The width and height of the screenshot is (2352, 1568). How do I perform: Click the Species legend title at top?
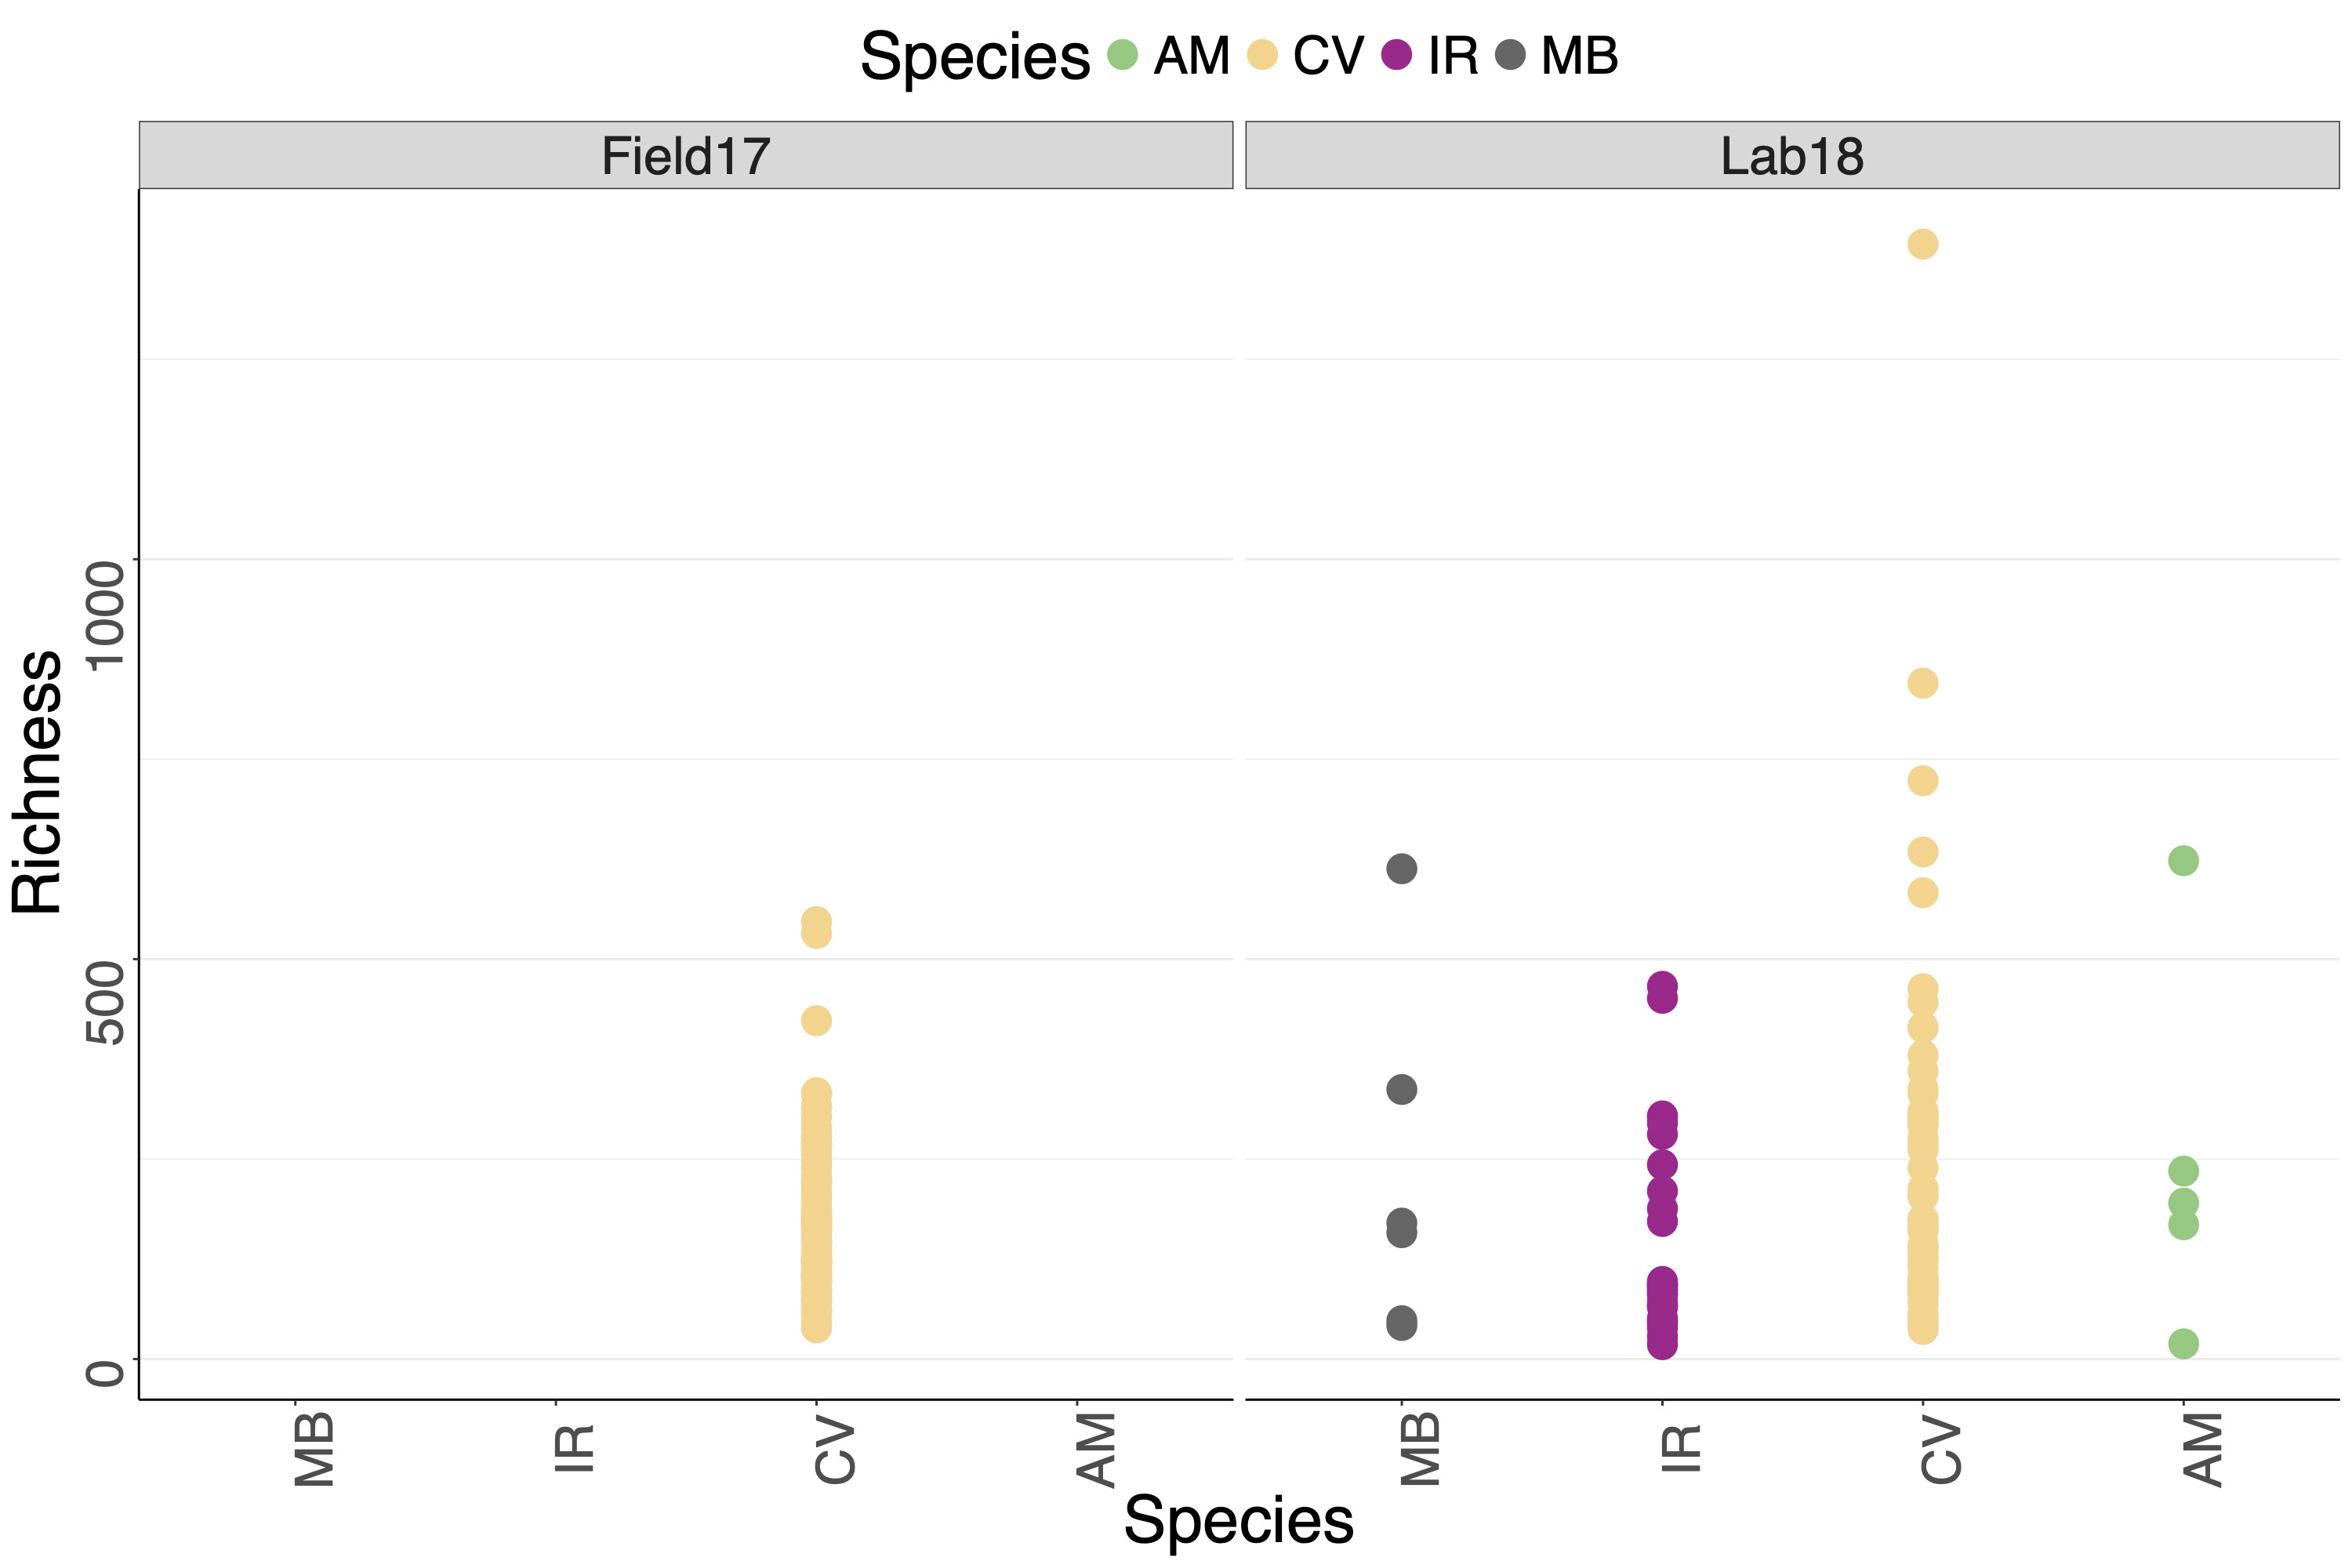pyautogui.click(x=975, y=57)
